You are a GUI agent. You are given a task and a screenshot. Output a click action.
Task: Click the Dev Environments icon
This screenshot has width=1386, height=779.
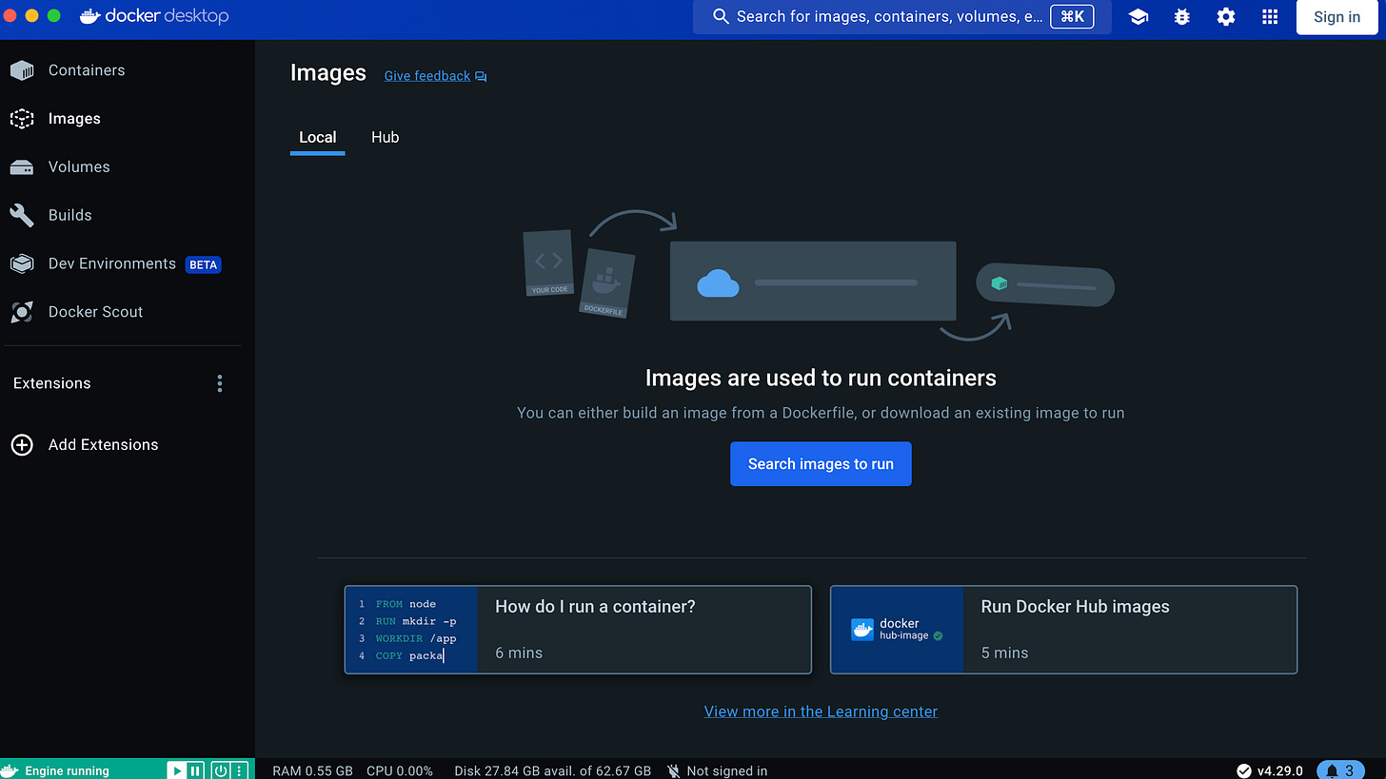22,263
